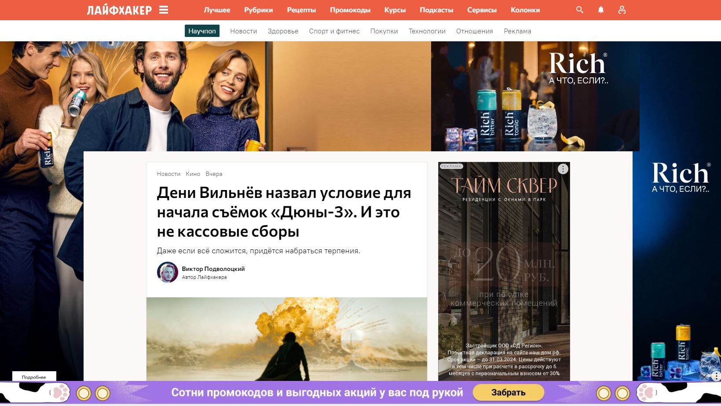Click the three-dot menu on the Тайм Сквер ad
Screen dimensions: 721x406
(562, 169)
